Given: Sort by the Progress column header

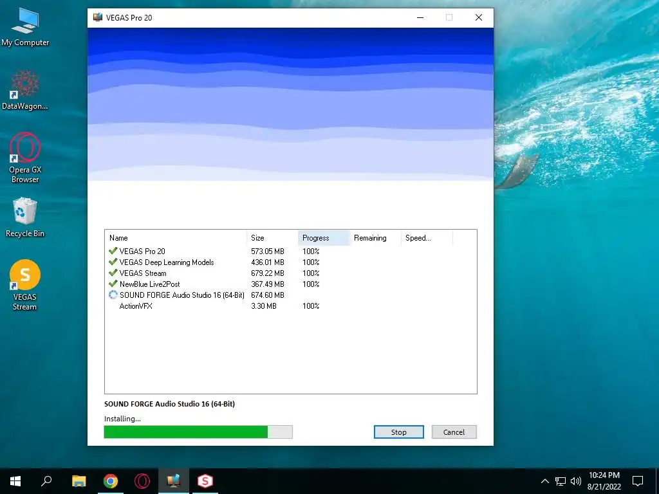Looking at the screenshot, I should pos(324,238).
